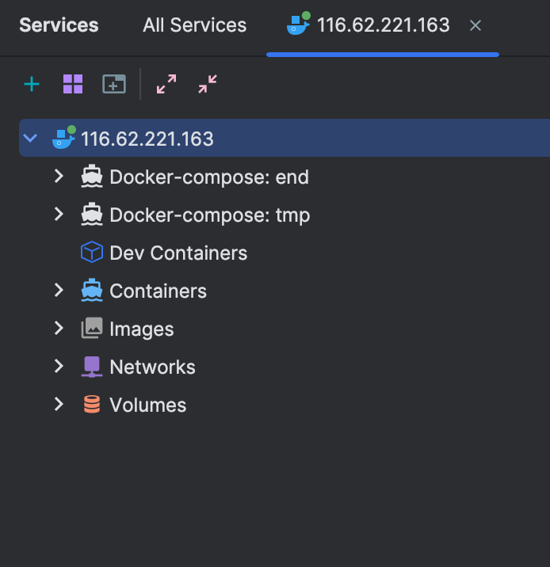Expand the Docker-compose: tmp node
The height and width of the screenshot is (567, 550).
coord(59,214)
